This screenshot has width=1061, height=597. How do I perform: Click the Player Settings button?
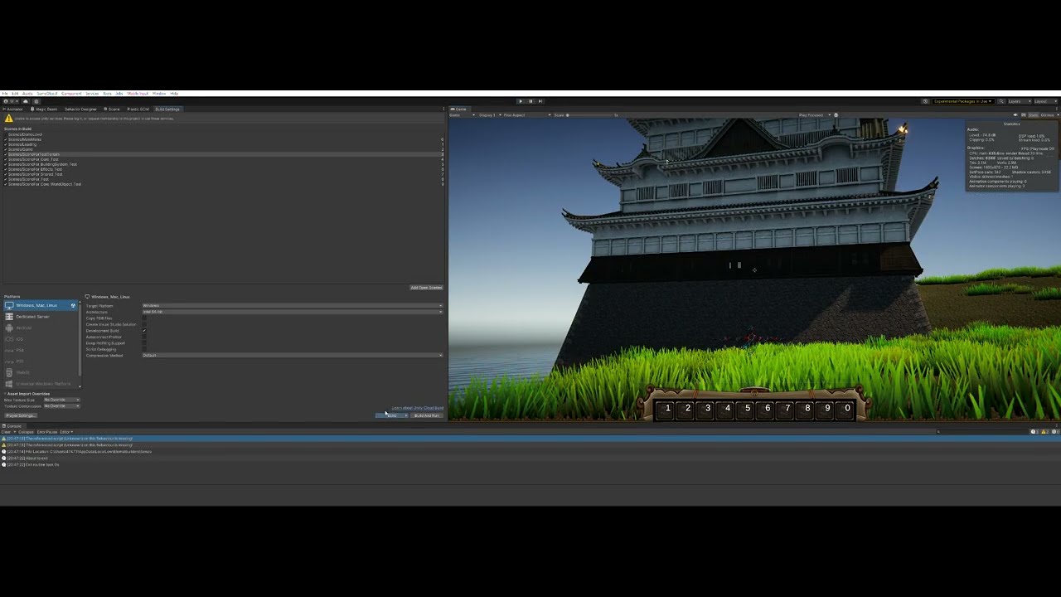tap(22, 415)
